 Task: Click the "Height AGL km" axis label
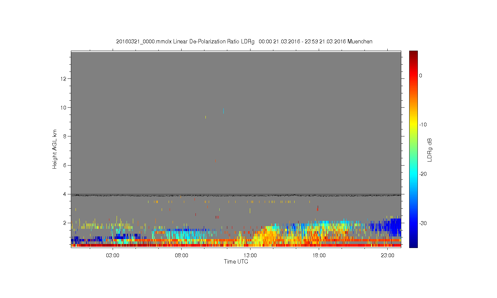[55, 149]
